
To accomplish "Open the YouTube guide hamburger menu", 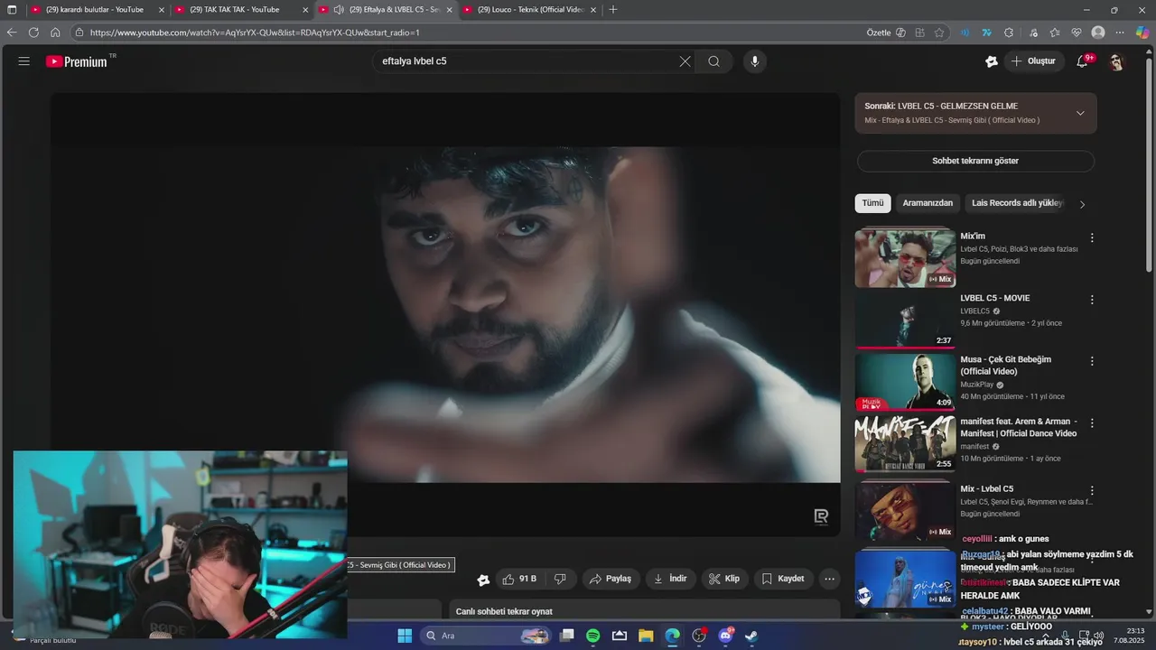I will [x=24, y=61].
